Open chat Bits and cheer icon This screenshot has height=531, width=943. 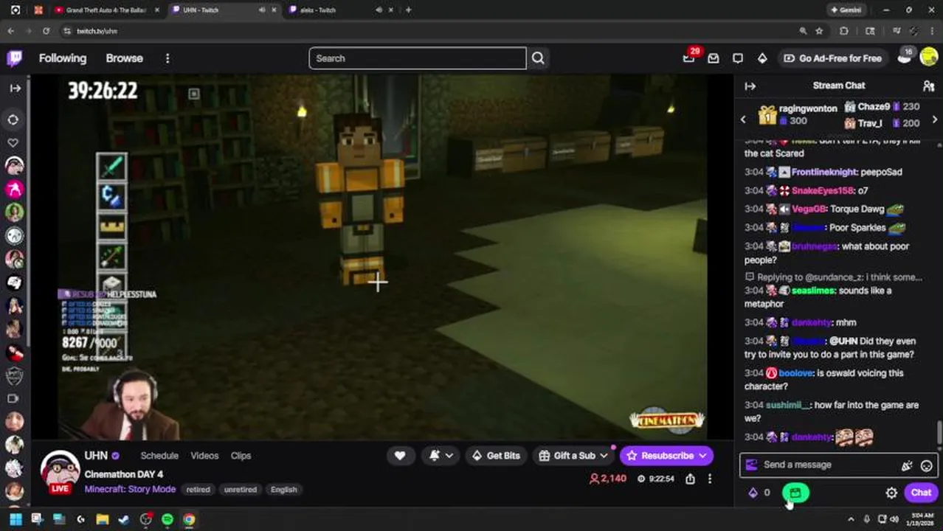(x=907, y=465)
